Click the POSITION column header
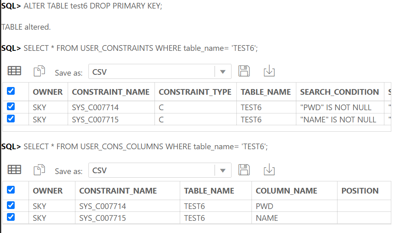 (360, 191)
